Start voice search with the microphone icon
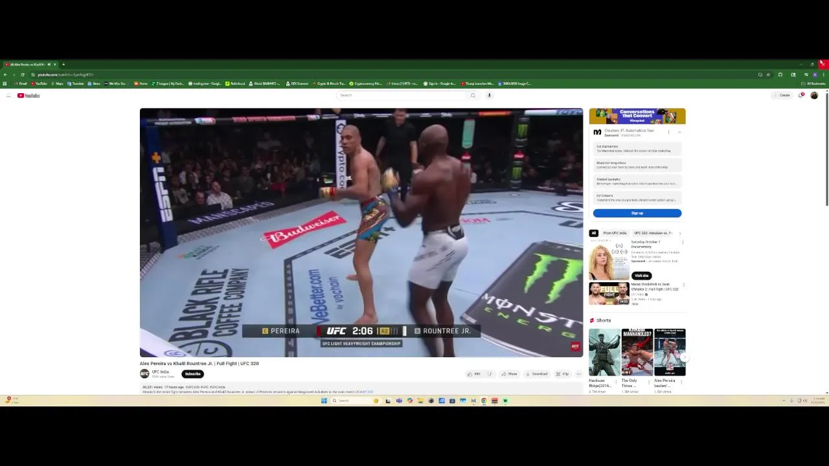This screenshot has height=466, width=829. pos(489,95)
